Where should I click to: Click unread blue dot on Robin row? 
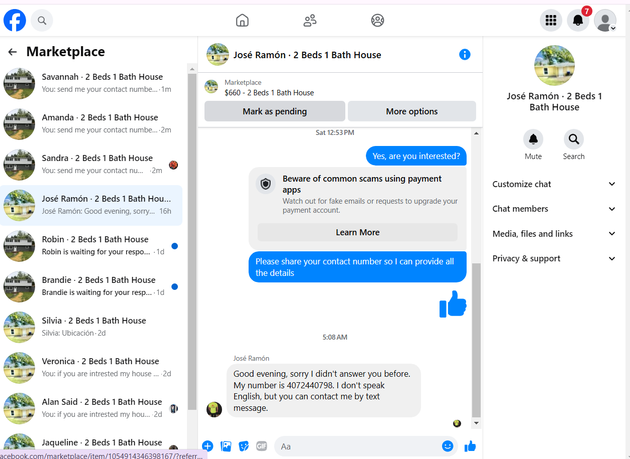tap(174, 246)
